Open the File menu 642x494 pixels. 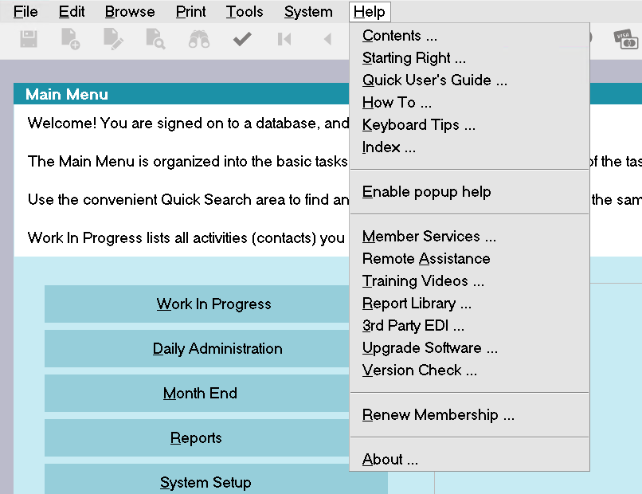25,11
